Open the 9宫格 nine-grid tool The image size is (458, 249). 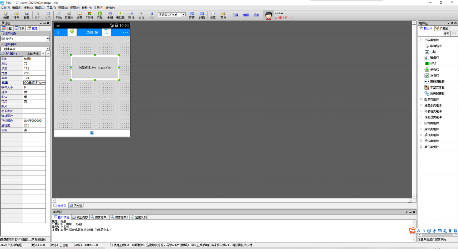click(89, 15)
